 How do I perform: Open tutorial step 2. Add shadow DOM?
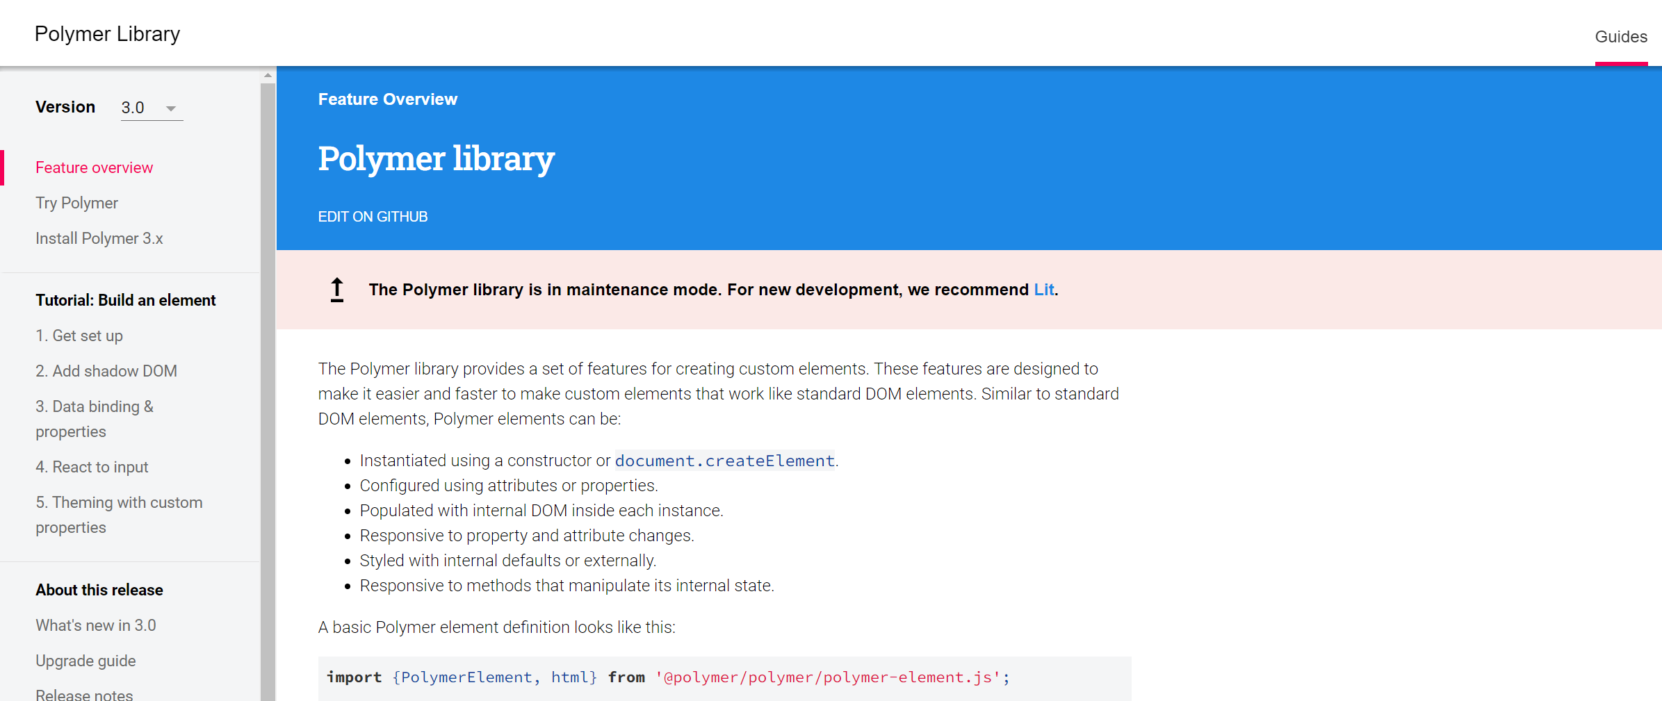[106, 371]
